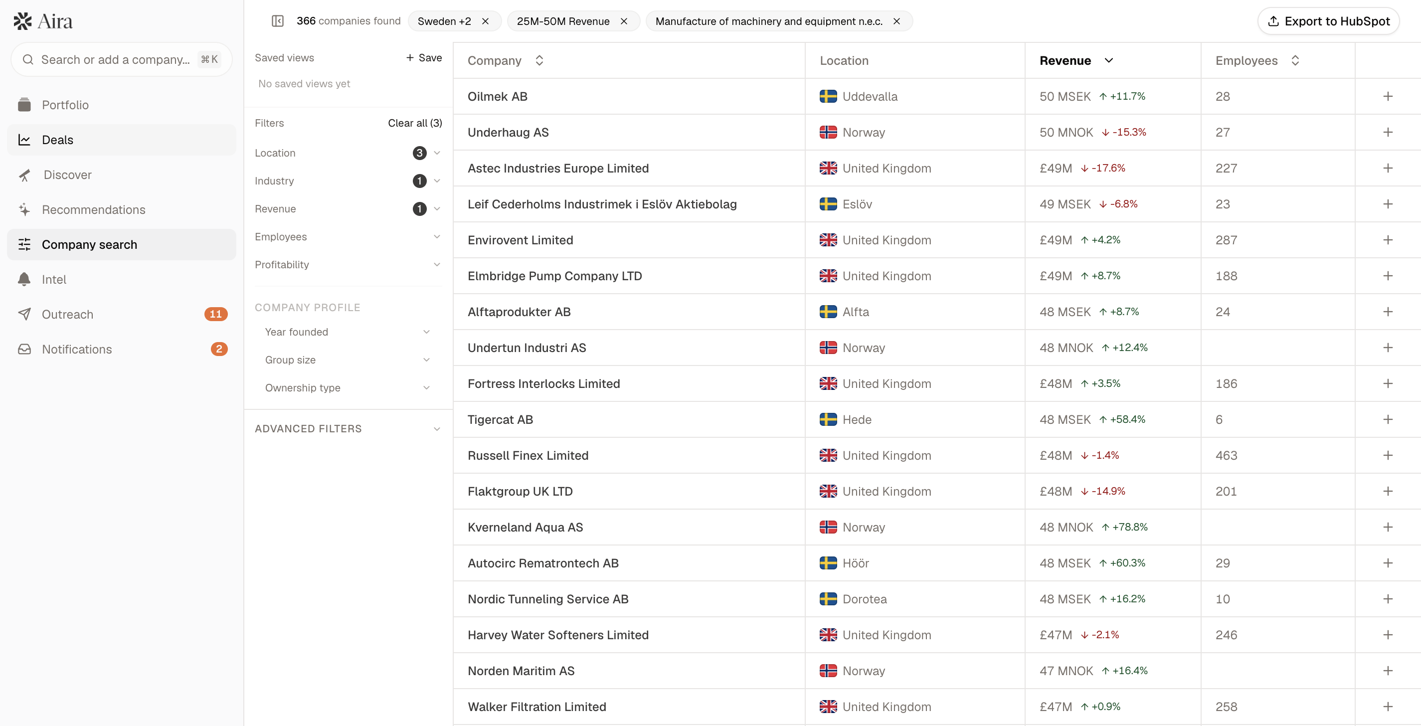Focus the Search or add a company field
The width and height of the screenshot is (1421, 726).
tap(121, 59)
